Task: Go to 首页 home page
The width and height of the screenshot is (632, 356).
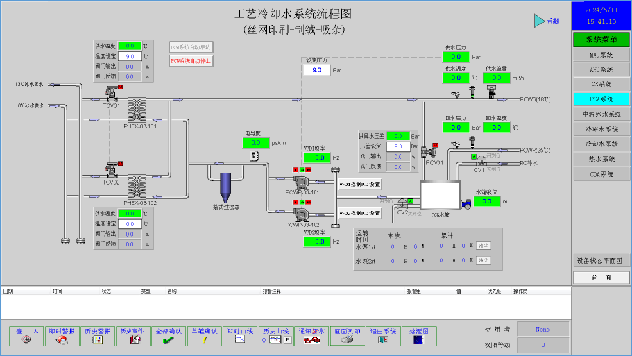Action: [601, 277]
